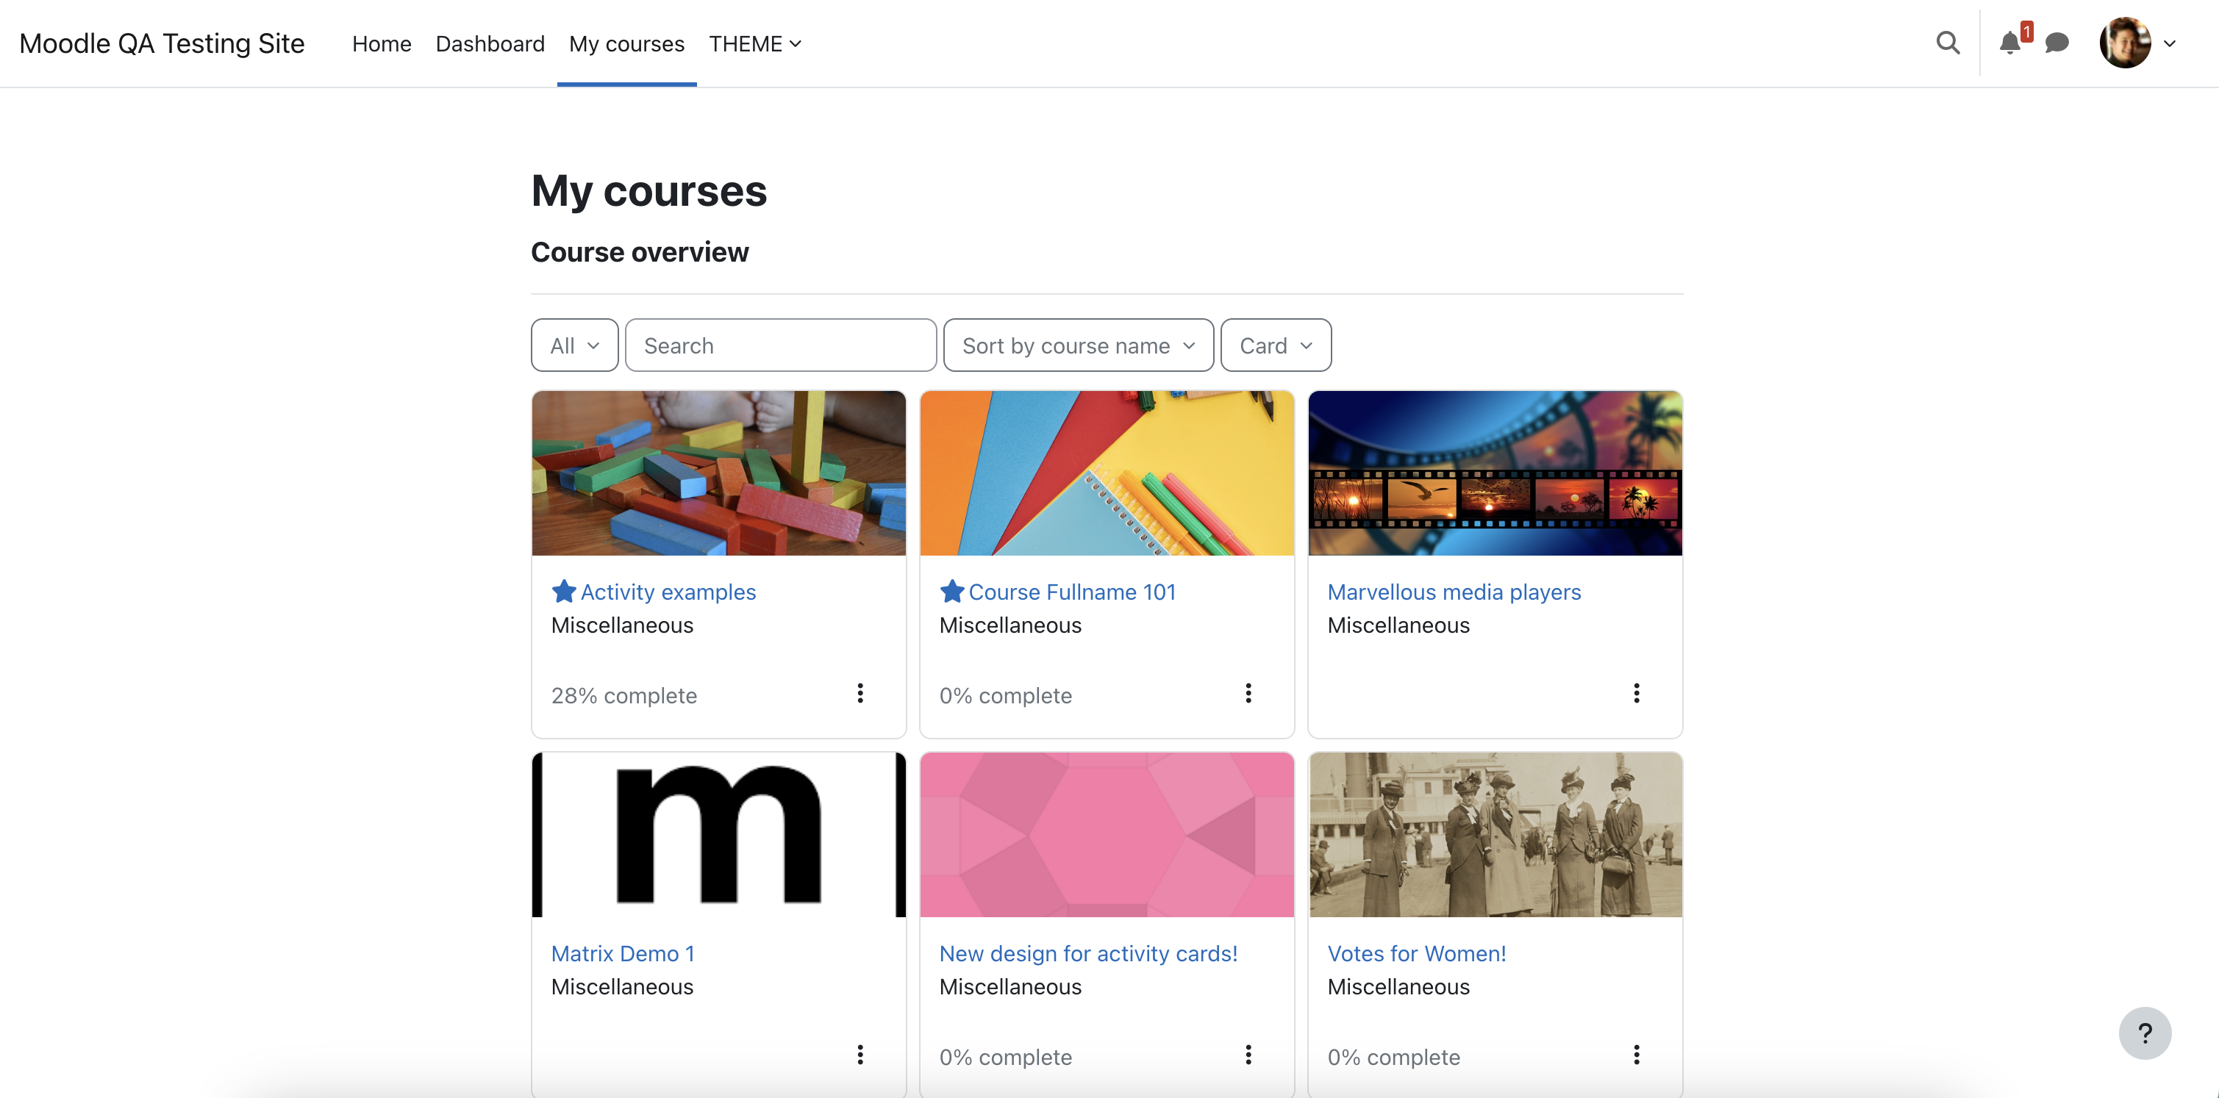Click Miscellaneous under Activity examples
Screen dimensions: 2219x1098
tap(622, 625)
